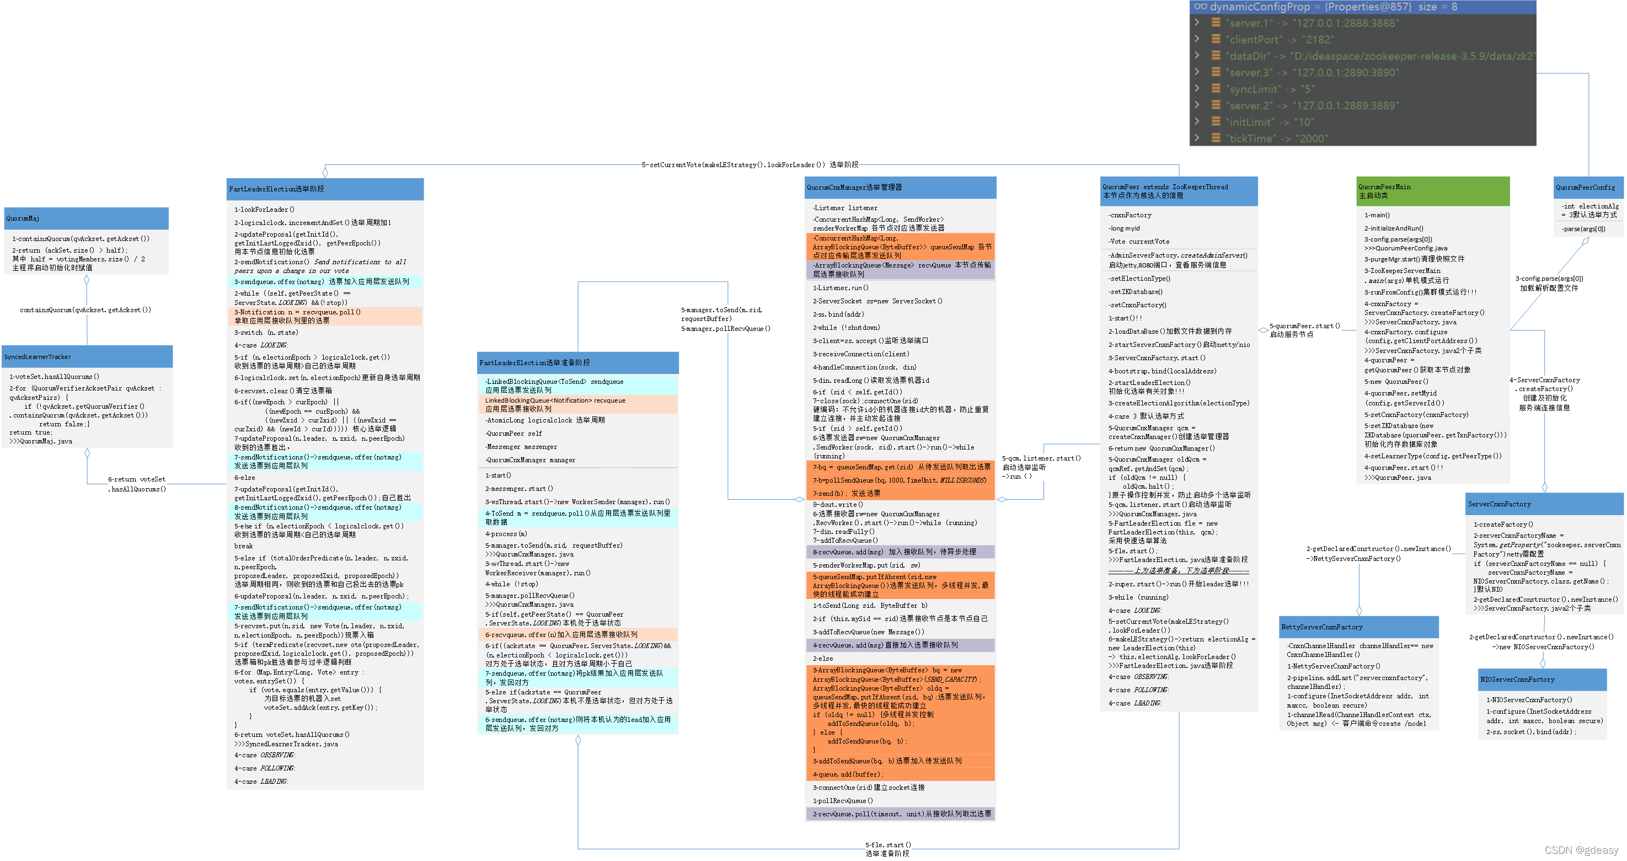1627x861 pixels.
Task: Select the "server.3" -> "127.0.0.1:2890:3890" text
Action: pyautogui.click(x=1312, y=73)
